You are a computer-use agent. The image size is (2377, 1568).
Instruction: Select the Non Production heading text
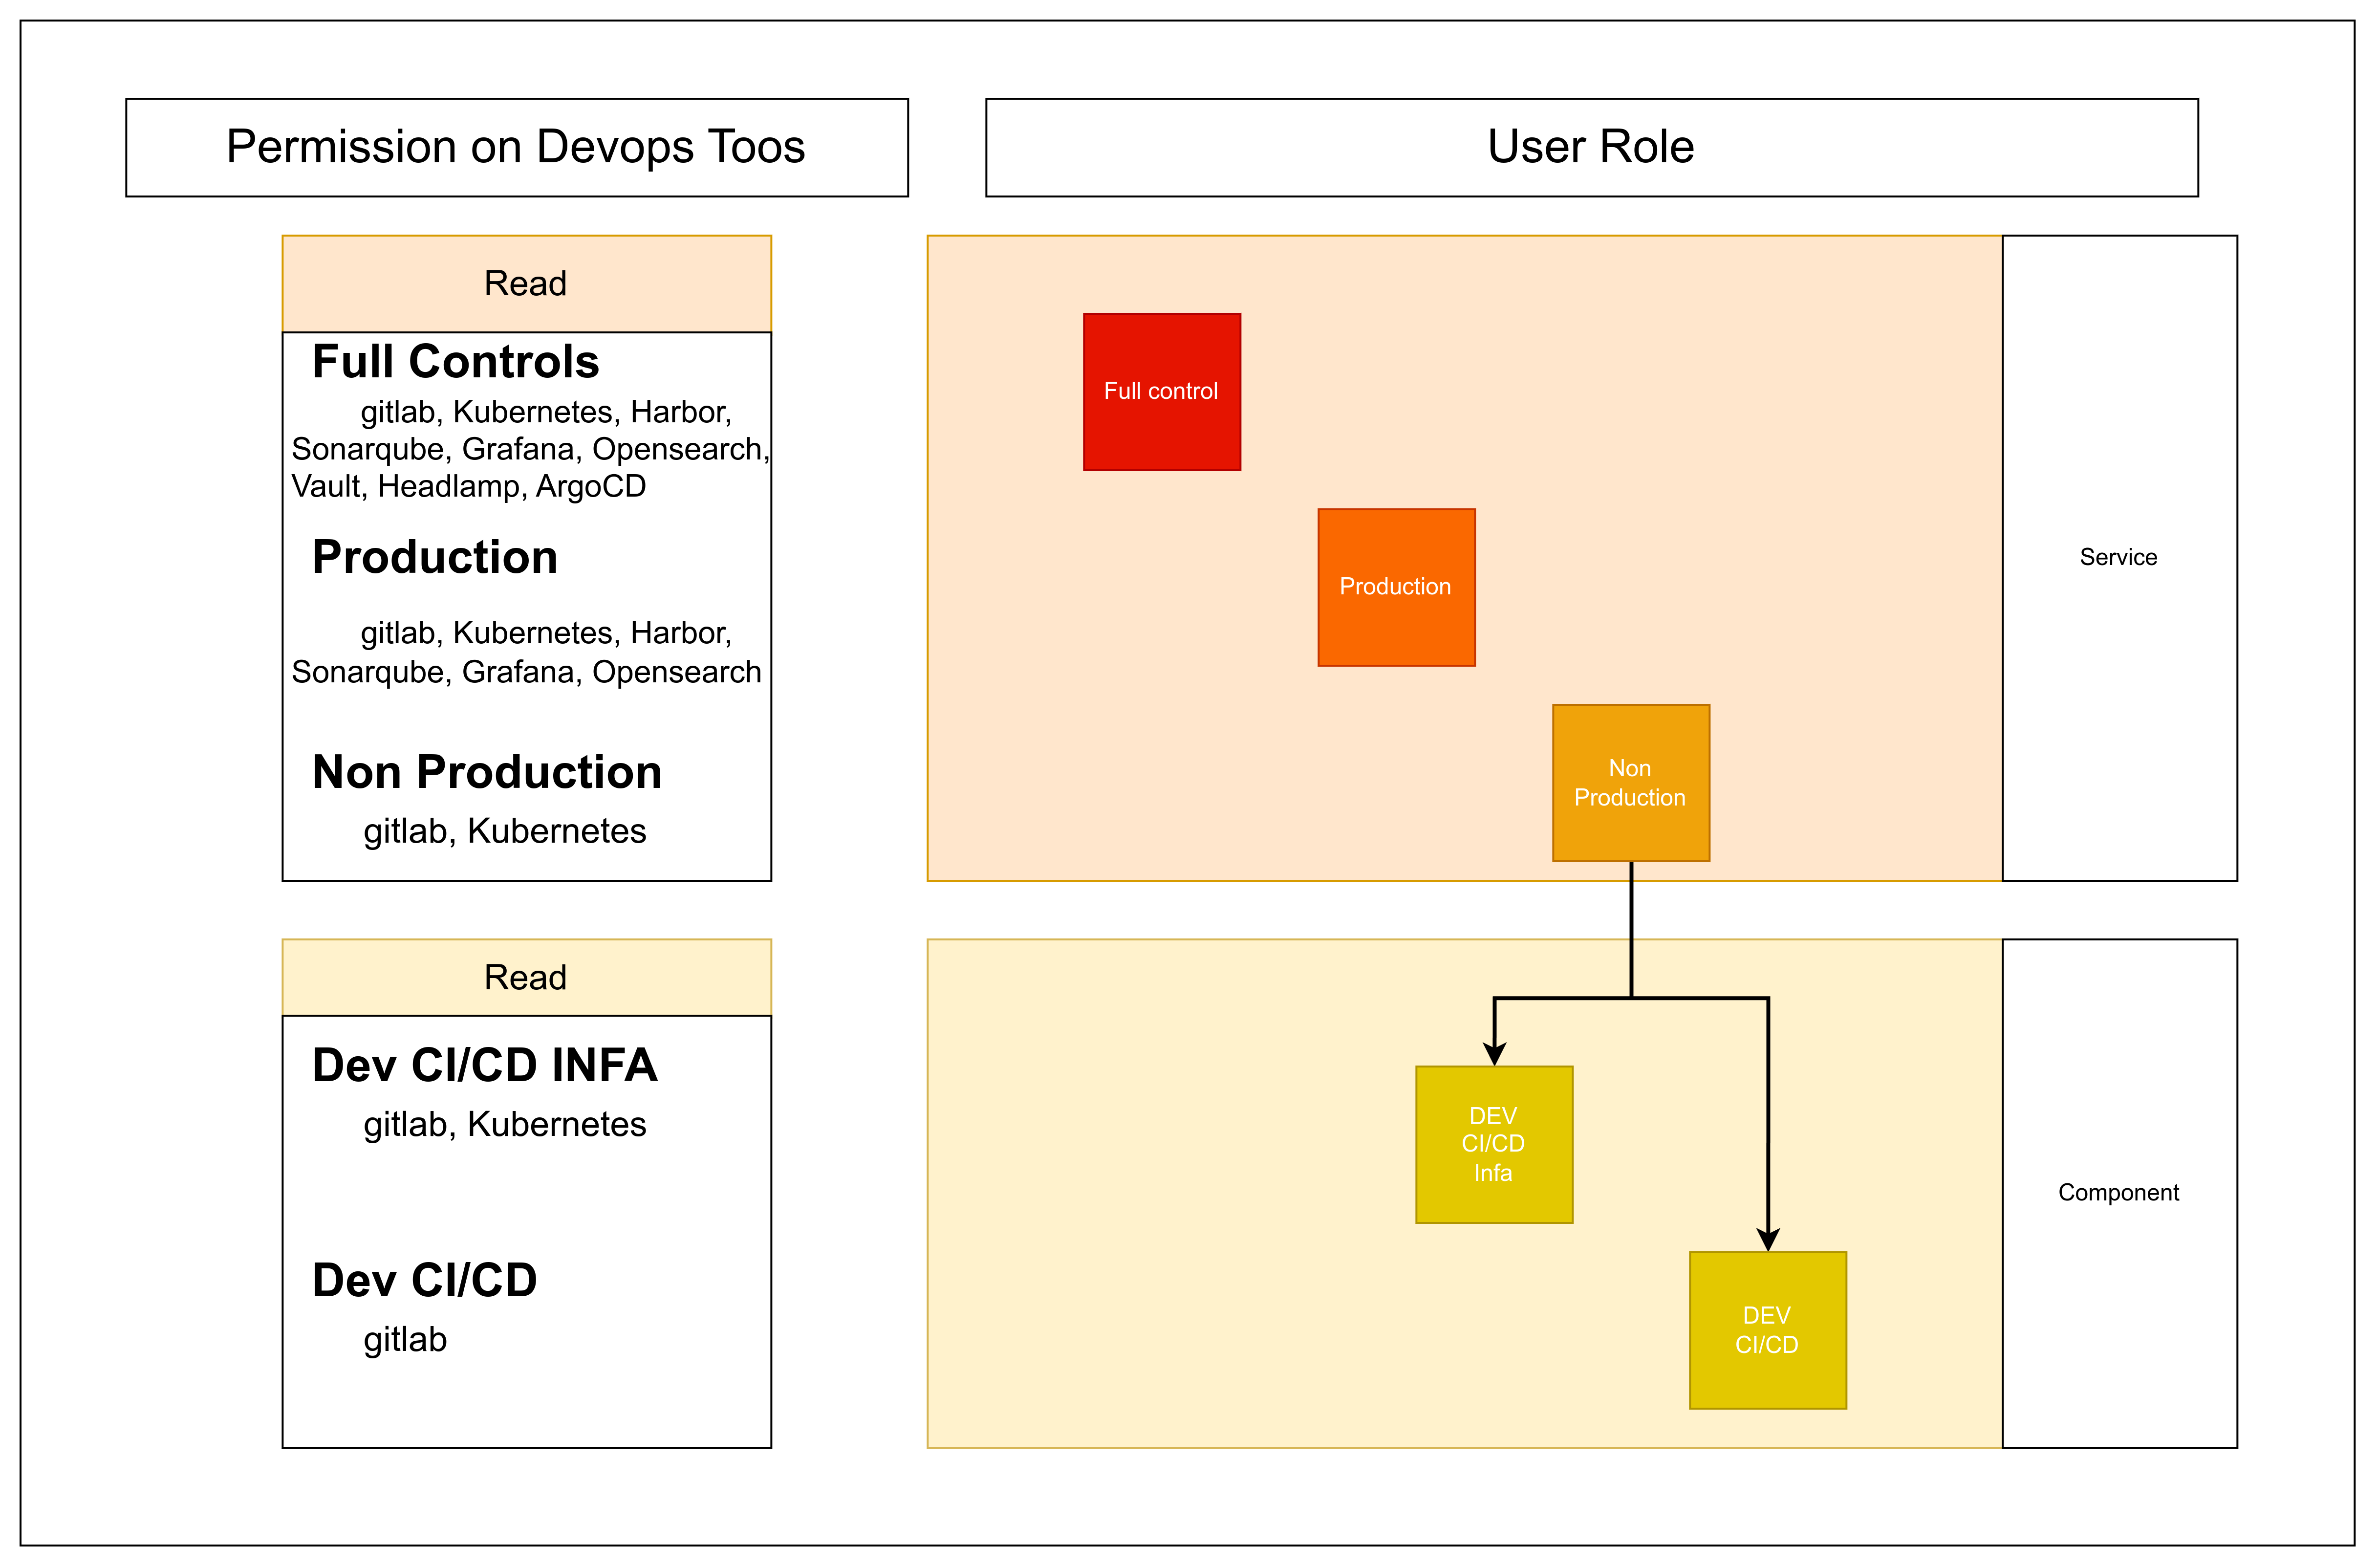487,772
